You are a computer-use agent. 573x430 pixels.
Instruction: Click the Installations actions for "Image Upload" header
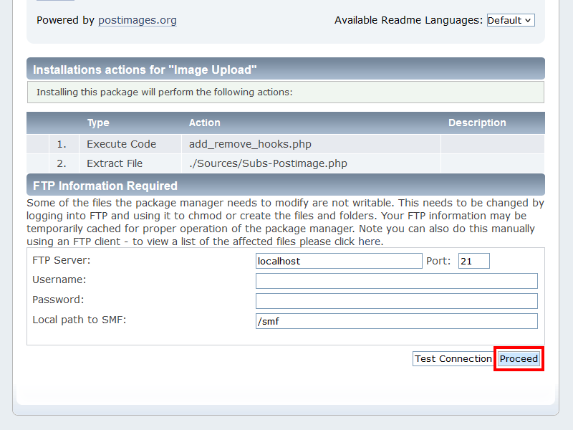point(145,70)
